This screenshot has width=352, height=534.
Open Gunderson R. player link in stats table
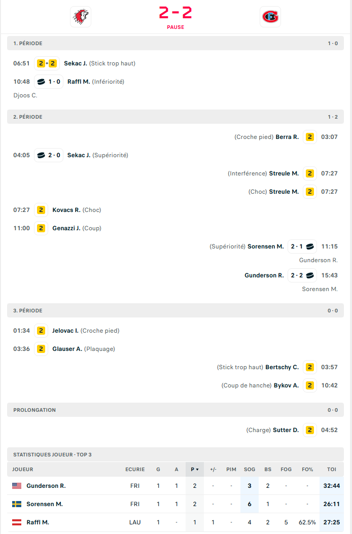[46, 486]
